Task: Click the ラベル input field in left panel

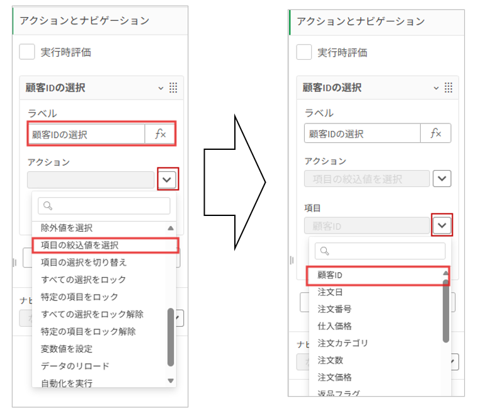Action: tap(87, 134)
